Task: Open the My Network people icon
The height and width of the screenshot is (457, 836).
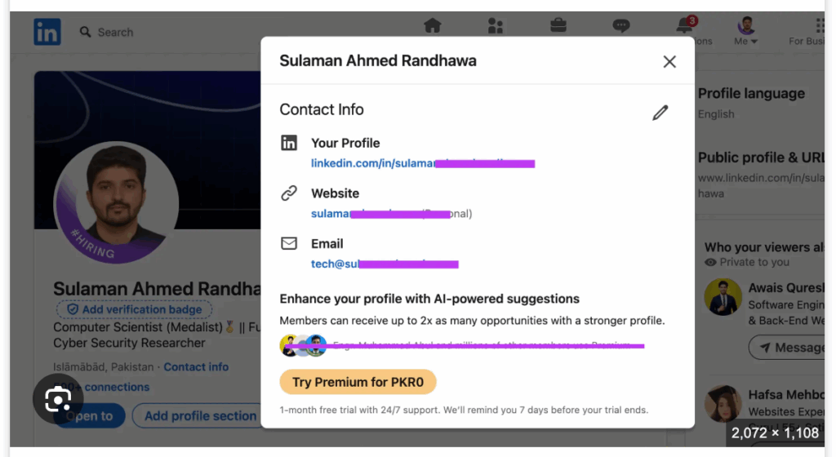Action: click(x=496, y=25)
